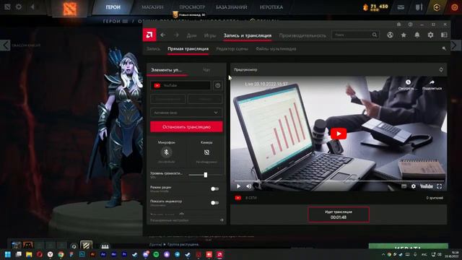Viewport: 462px width, 260px height.
Task: Switch to the Игры tab
Action: [x=210, y=35]
